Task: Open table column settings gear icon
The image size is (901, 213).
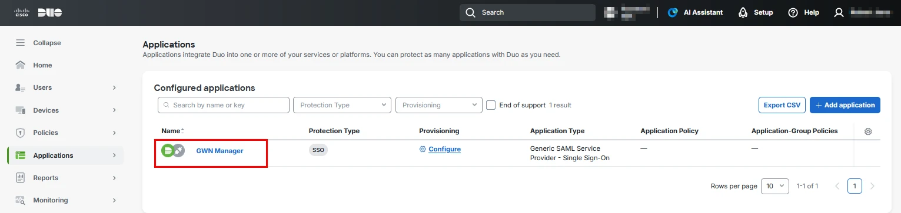Action: 868,131
